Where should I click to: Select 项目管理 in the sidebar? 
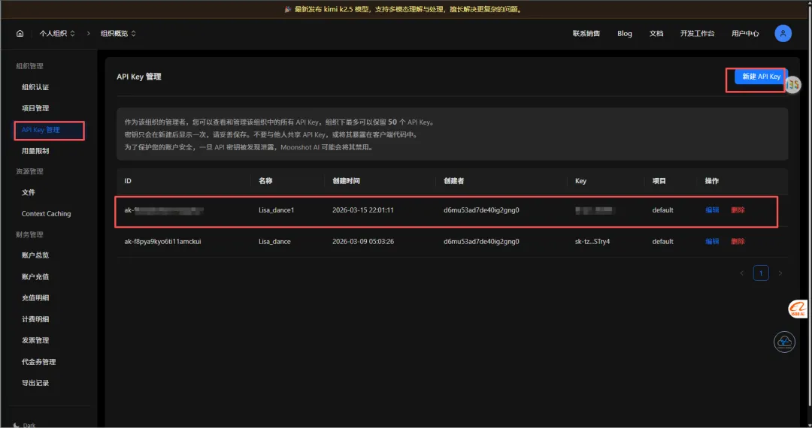click(x=35, y=109)
